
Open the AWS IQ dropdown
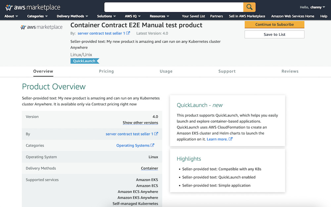click(x=133, y=16)
